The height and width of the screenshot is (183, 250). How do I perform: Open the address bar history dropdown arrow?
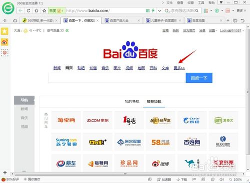159,11
